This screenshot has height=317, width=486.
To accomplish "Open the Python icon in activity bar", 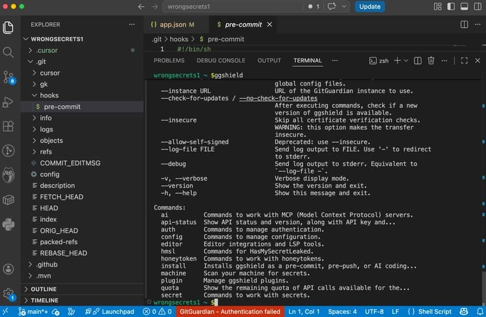I will click(x=8, y=225).
